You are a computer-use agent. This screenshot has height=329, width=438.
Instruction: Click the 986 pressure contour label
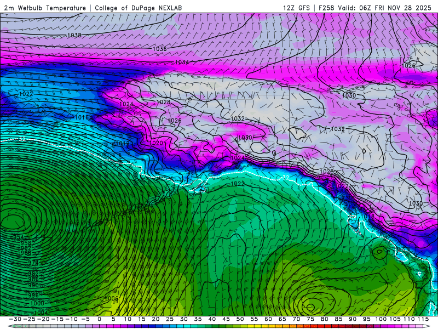(33, 279)
